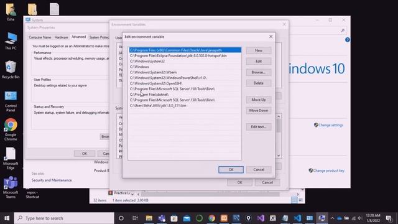The width and height of the screenshot is (398, 224).
Task: Switch to Hardware tab in System Properties
Action: [61, 37]
